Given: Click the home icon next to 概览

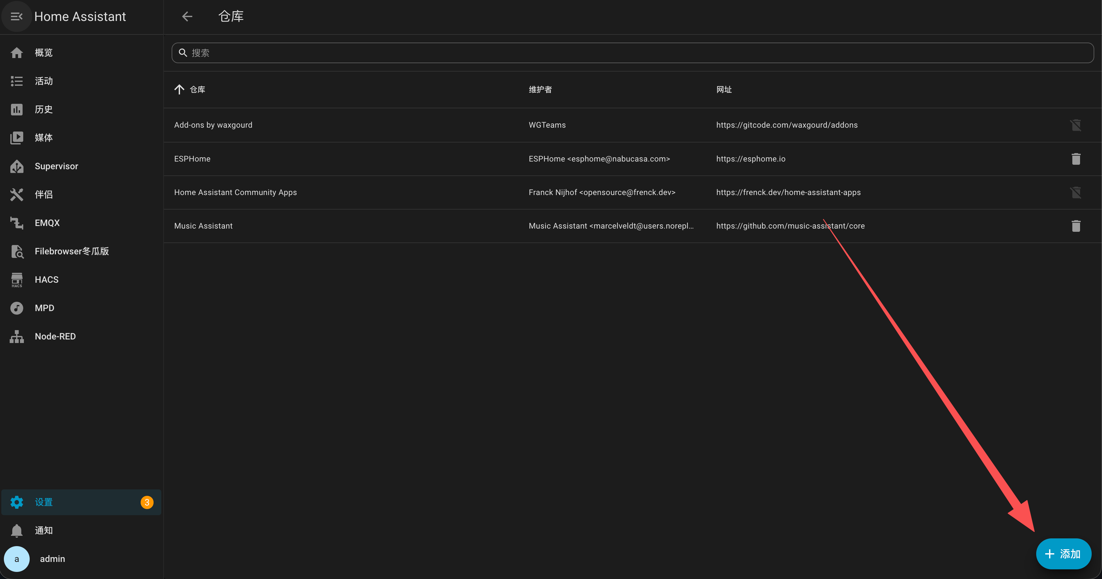Looking at the screenshot, I should [x=17, y=53].
